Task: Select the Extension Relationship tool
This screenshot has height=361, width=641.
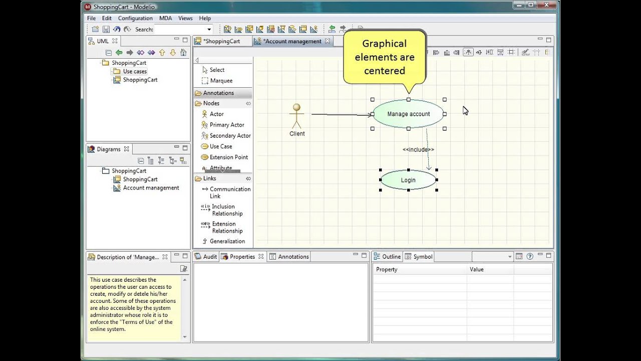Action: point(222,228)
